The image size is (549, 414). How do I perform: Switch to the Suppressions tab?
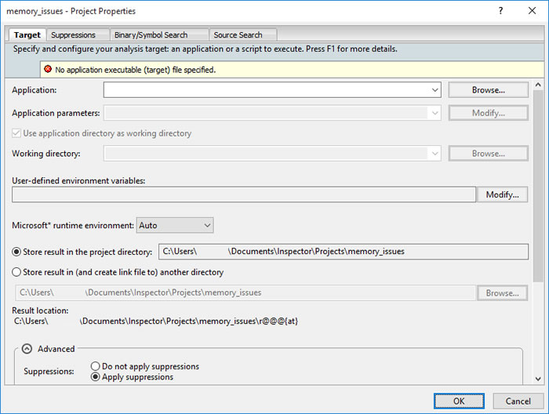[73, 34]
